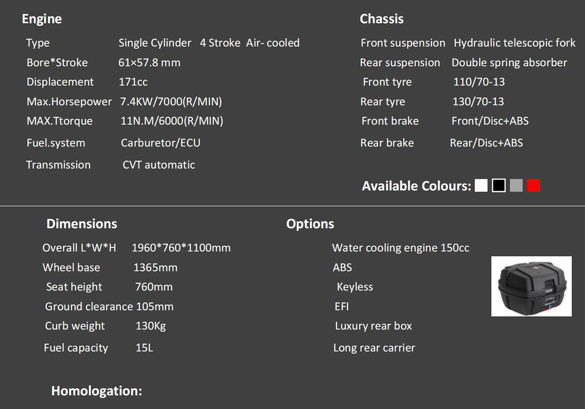Click the Keyless option text
The image size is (585, 409).
click(355, 287)
